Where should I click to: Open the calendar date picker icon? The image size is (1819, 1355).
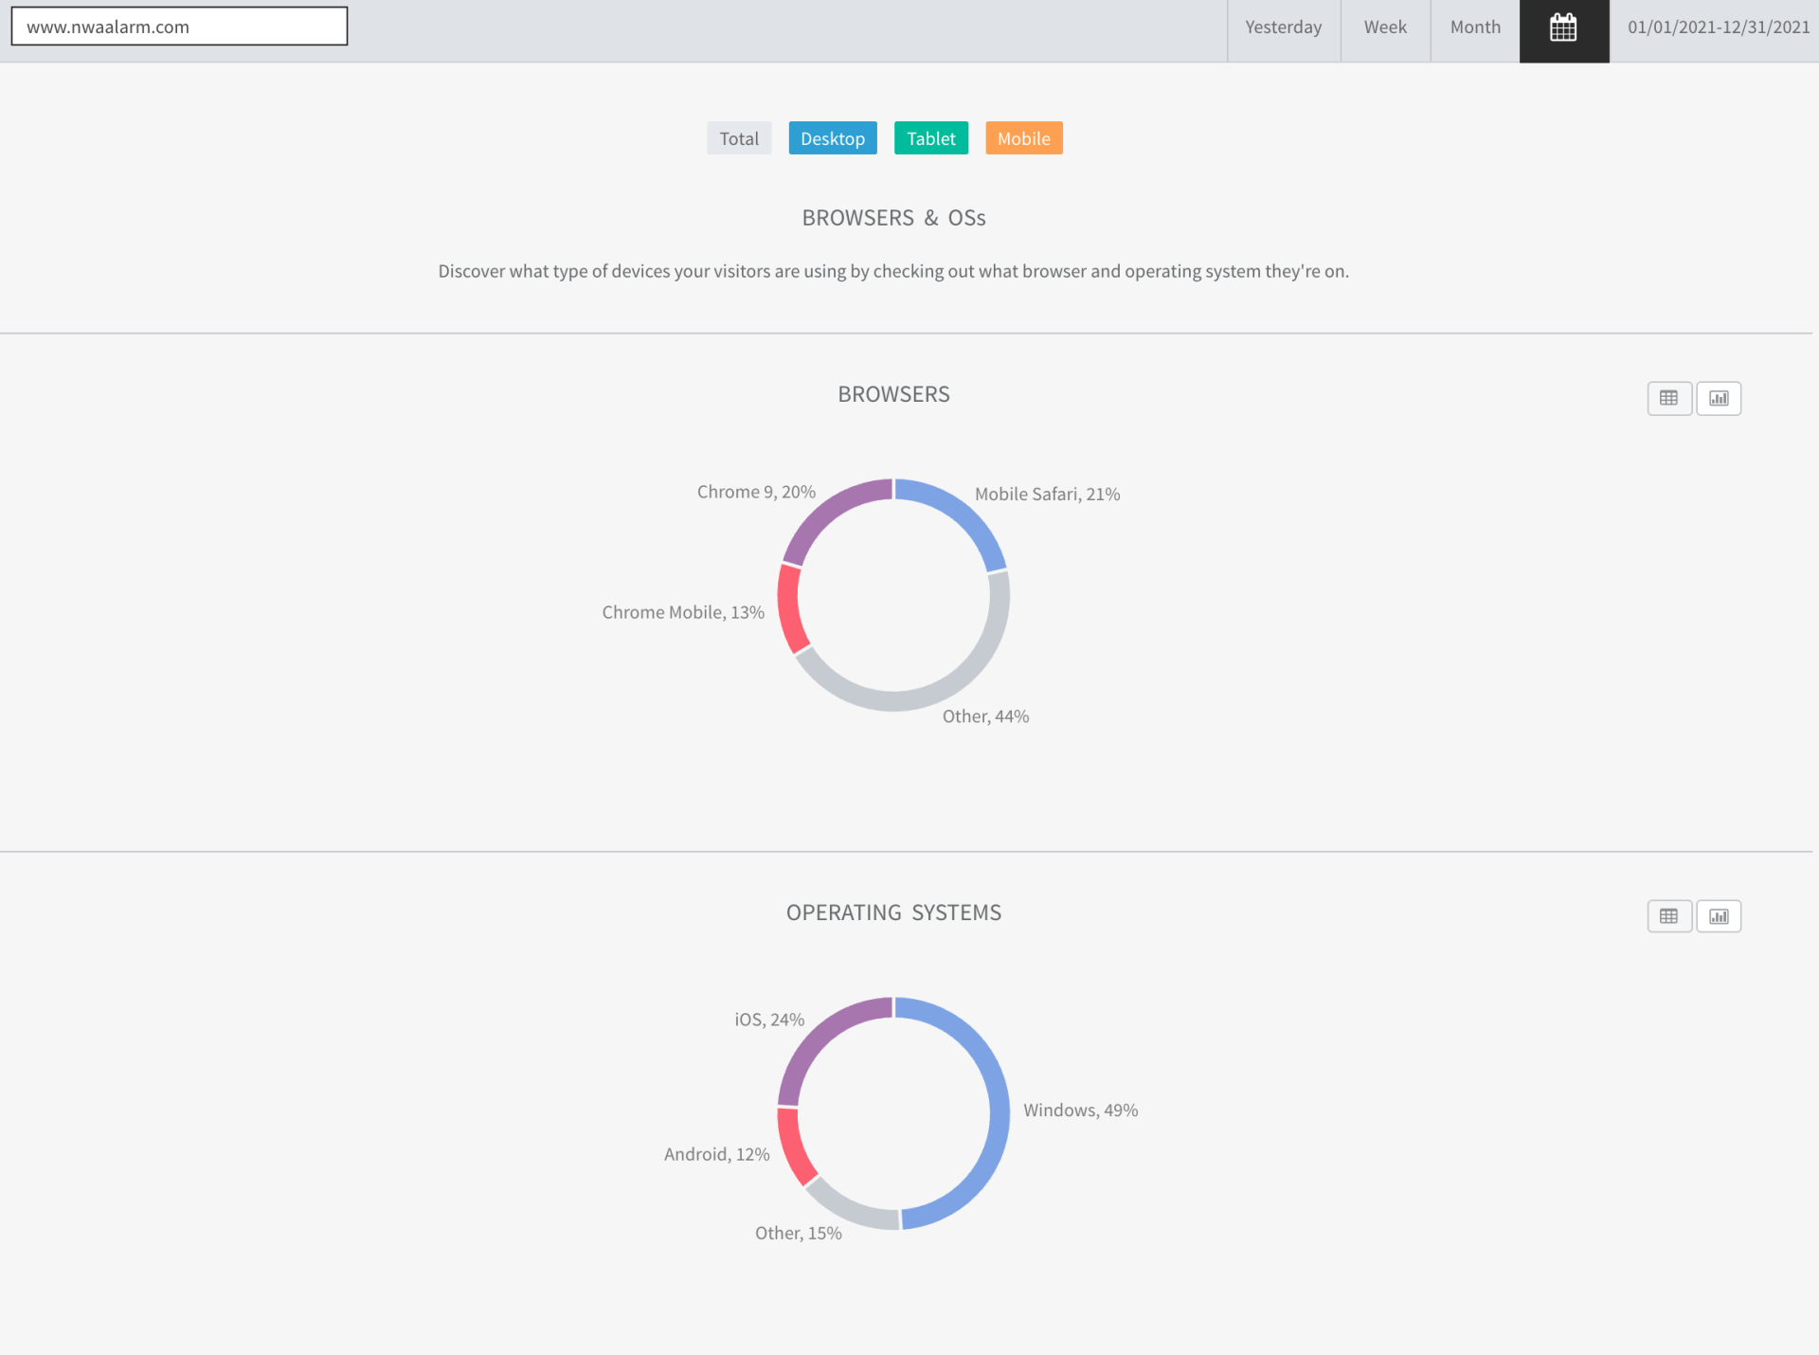[1563, 28]
